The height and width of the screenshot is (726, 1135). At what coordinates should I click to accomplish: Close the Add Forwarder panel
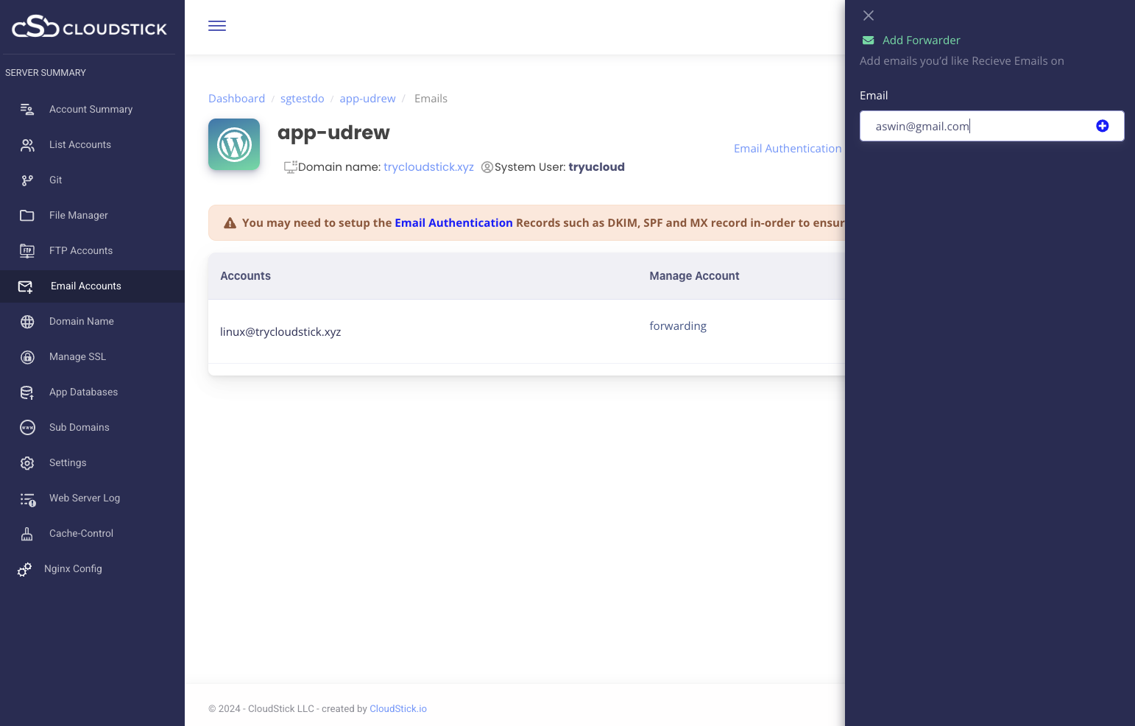(x=869, y=15)
